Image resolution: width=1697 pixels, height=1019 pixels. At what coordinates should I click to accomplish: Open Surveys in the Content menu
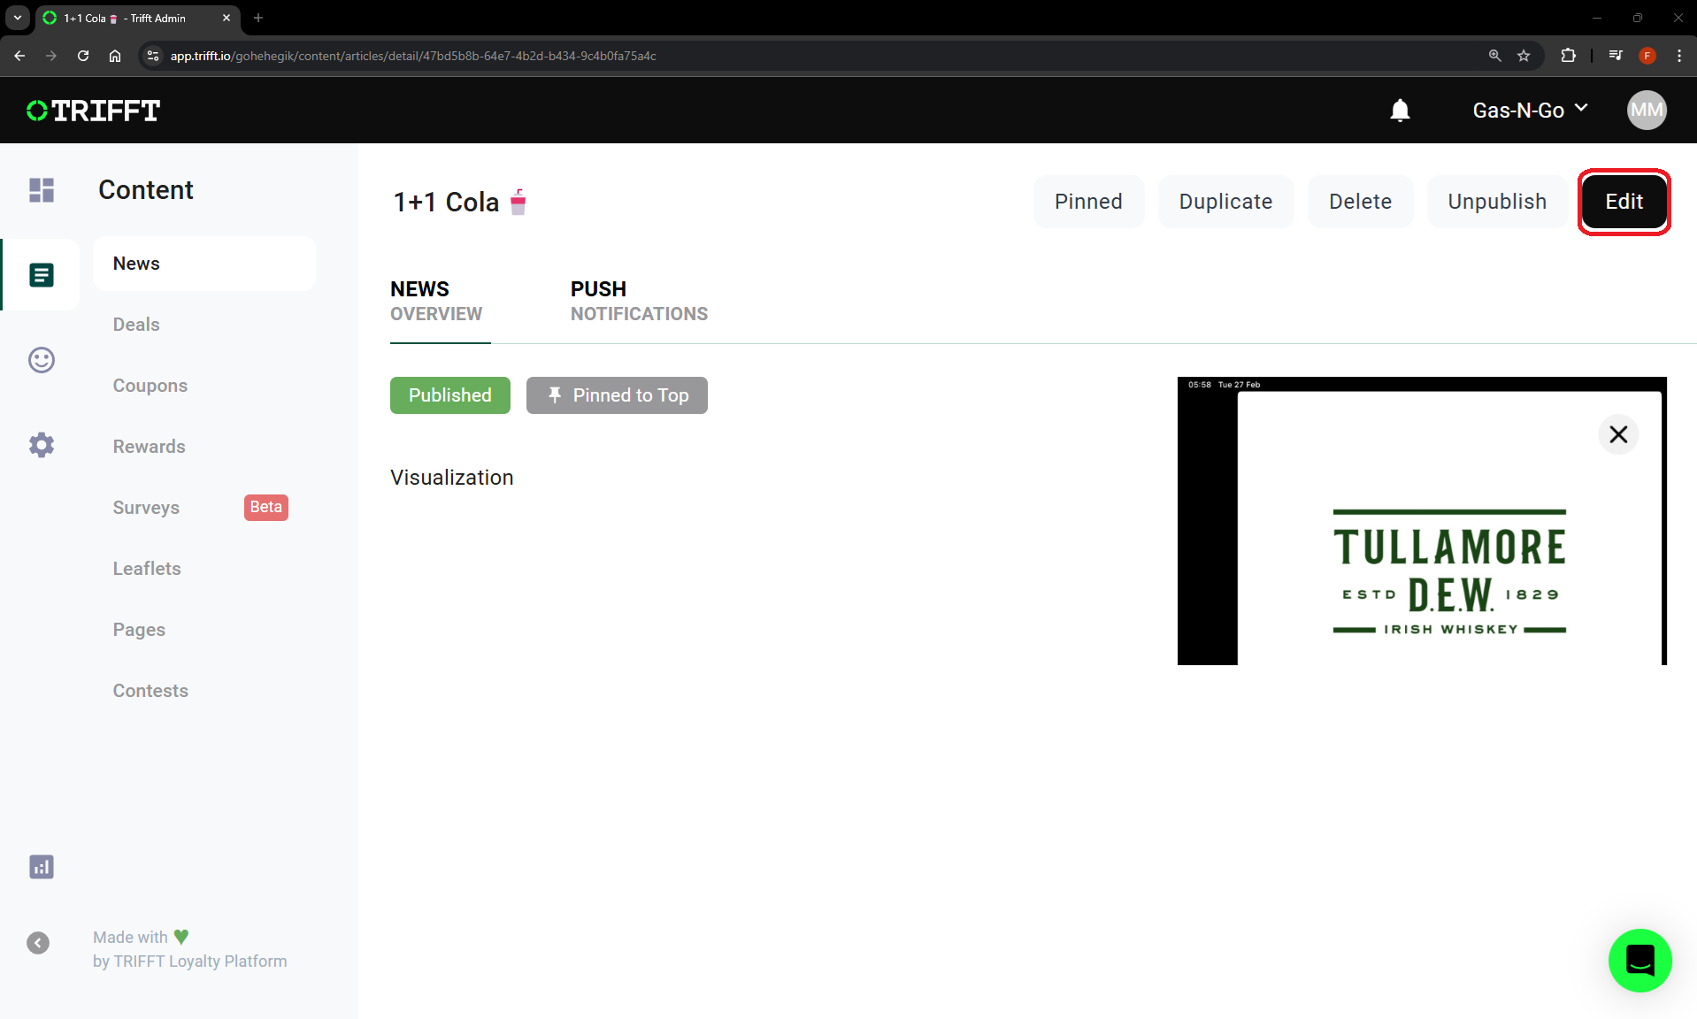click(146, 508)
